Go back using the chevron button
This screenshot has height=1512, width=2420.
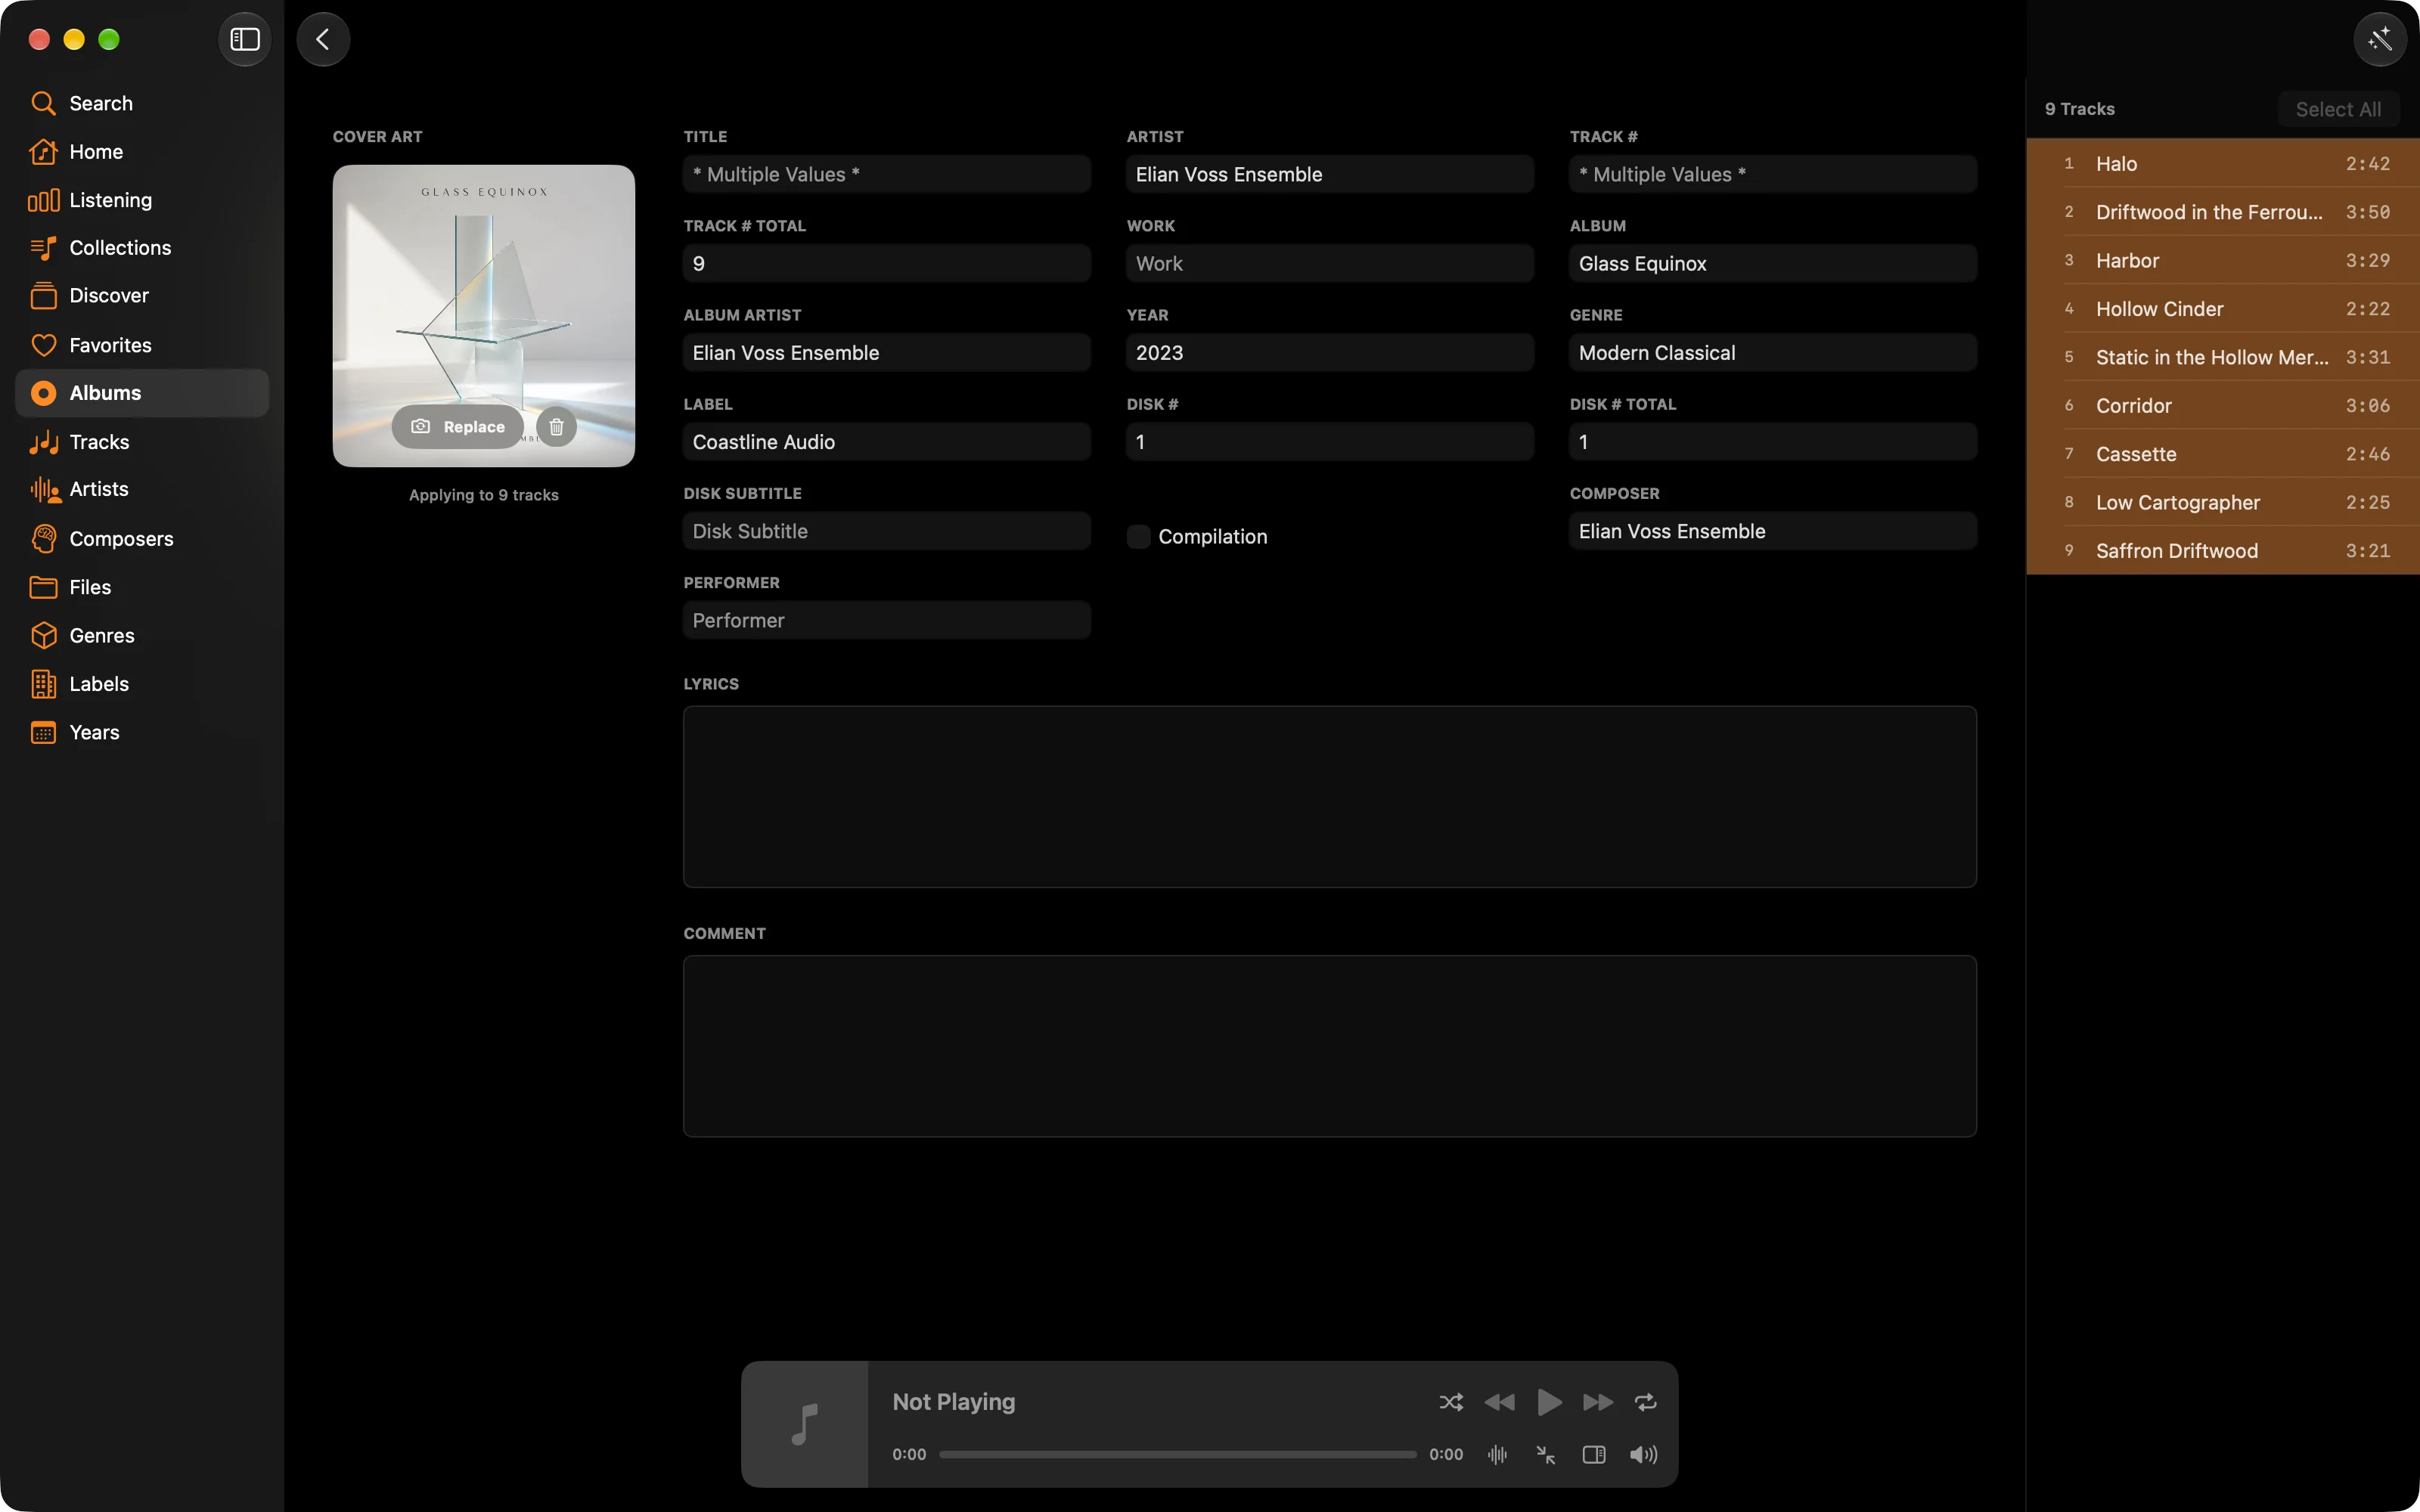click(x=323, y=39)
